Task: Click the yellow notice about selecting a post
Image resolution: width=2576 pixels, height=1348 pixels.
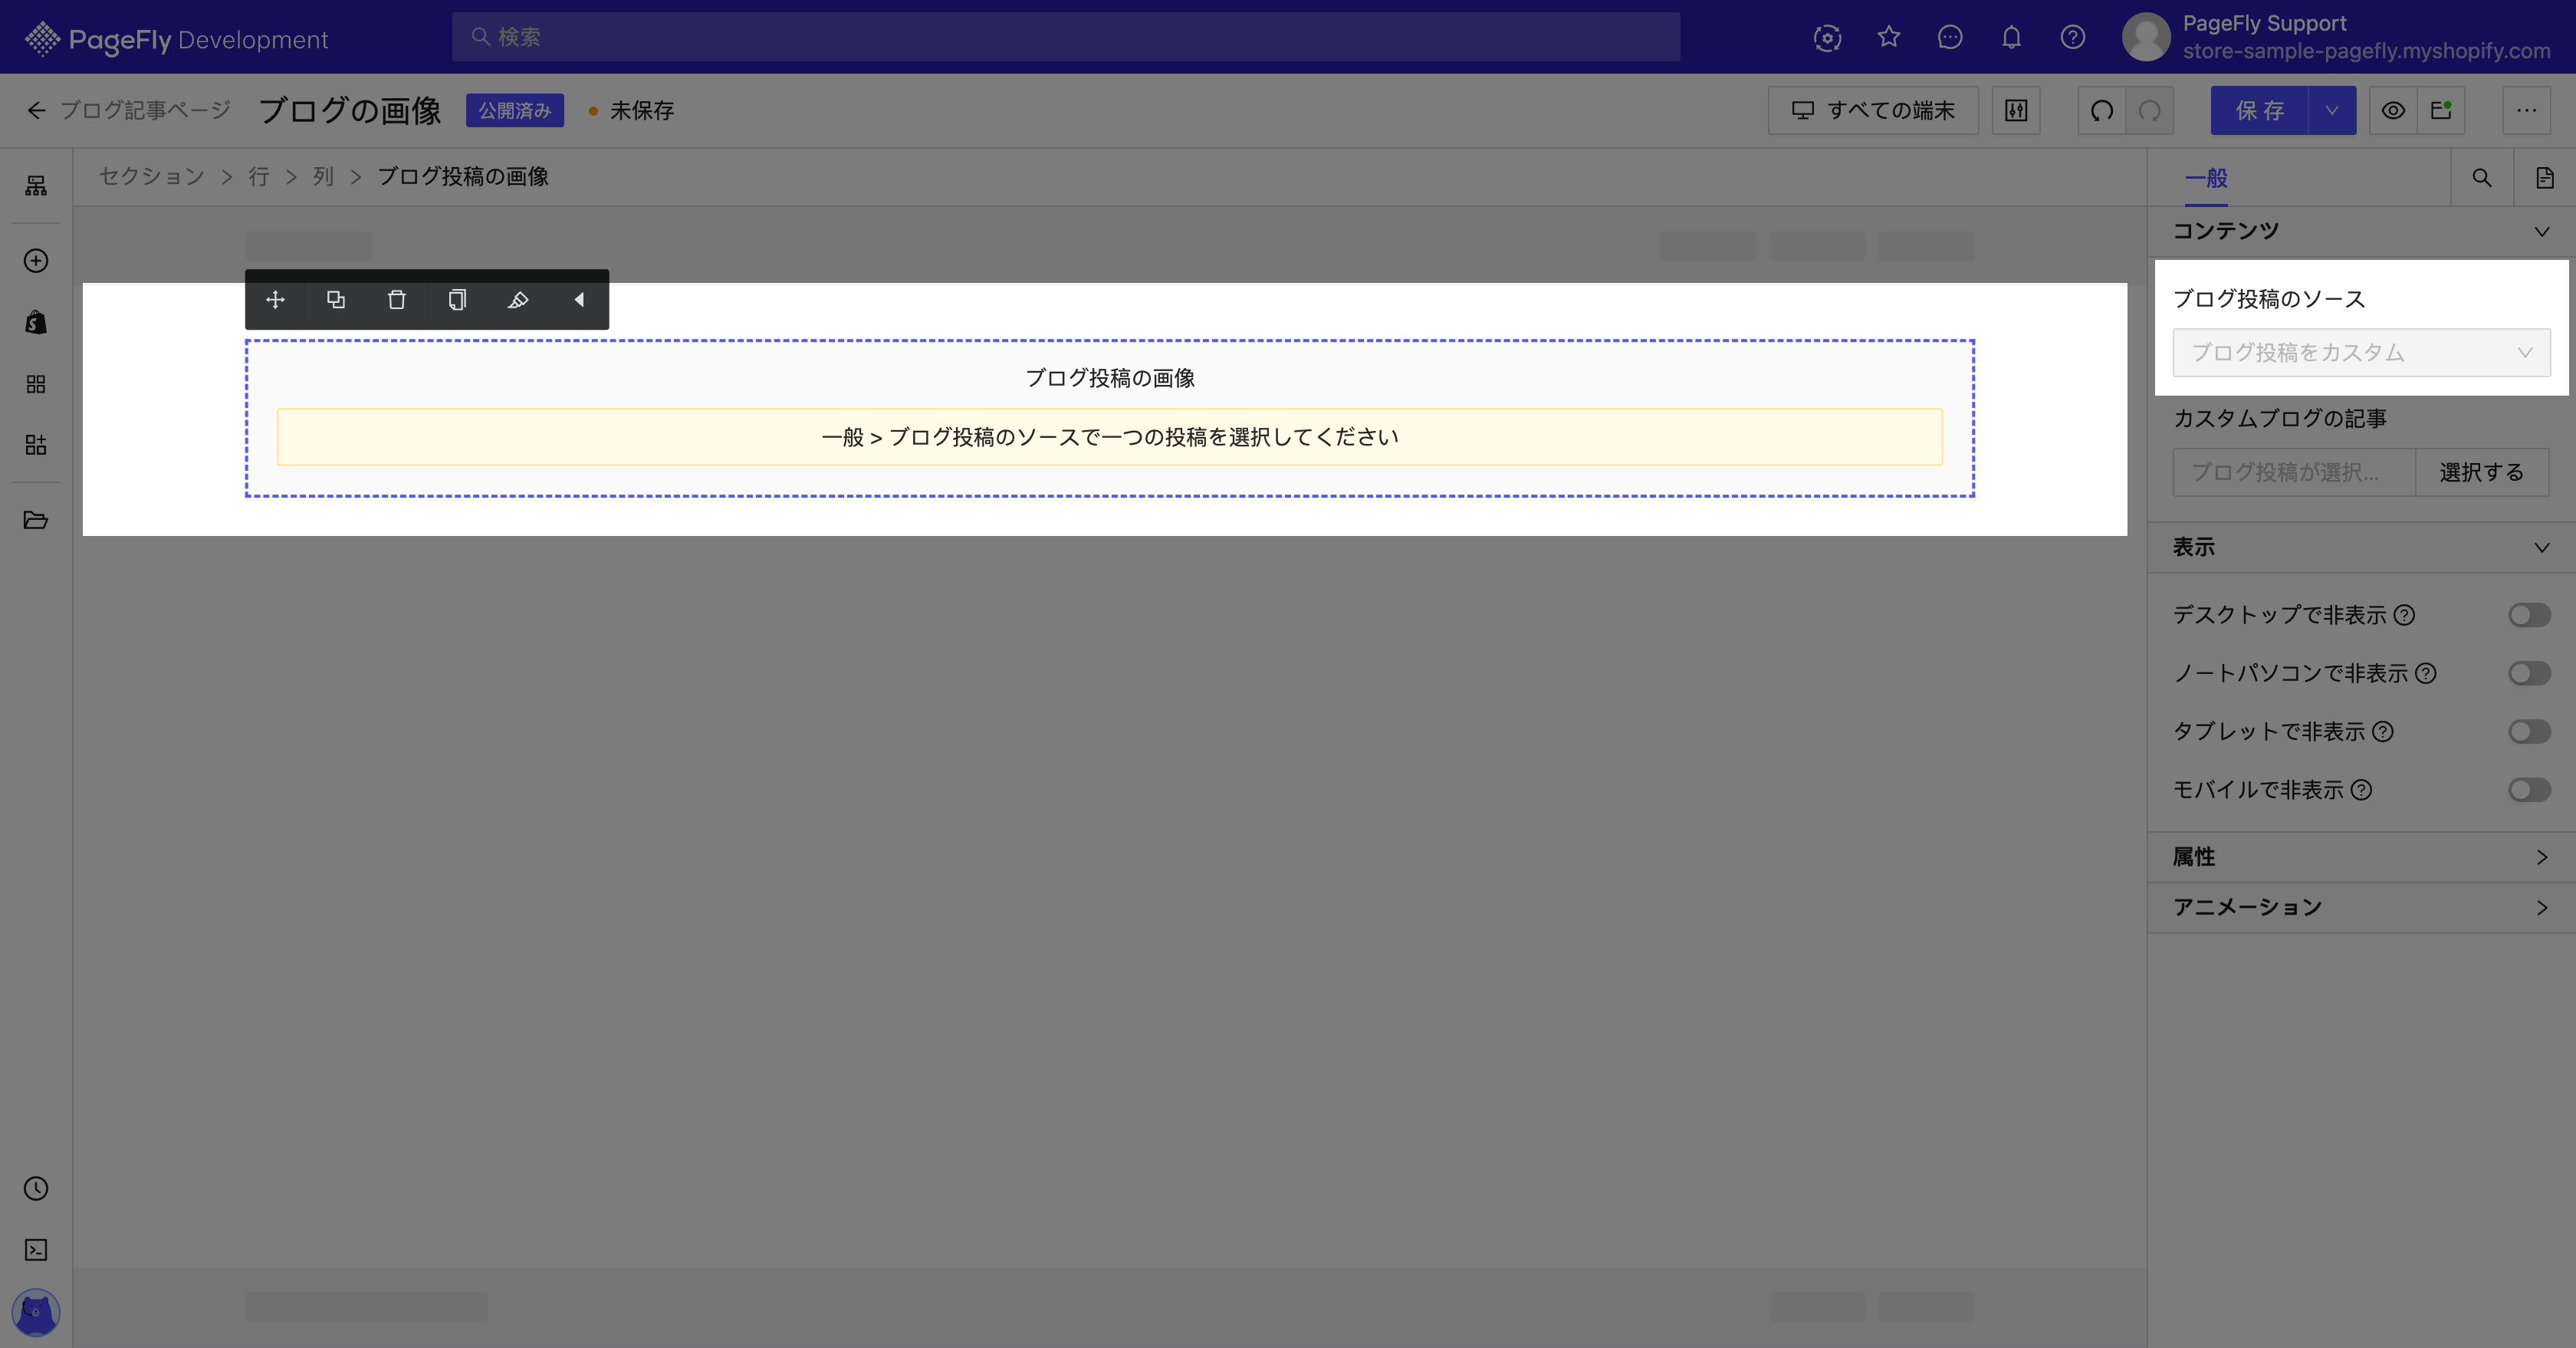Action: pyautogui.click(x=1110, y=437)
